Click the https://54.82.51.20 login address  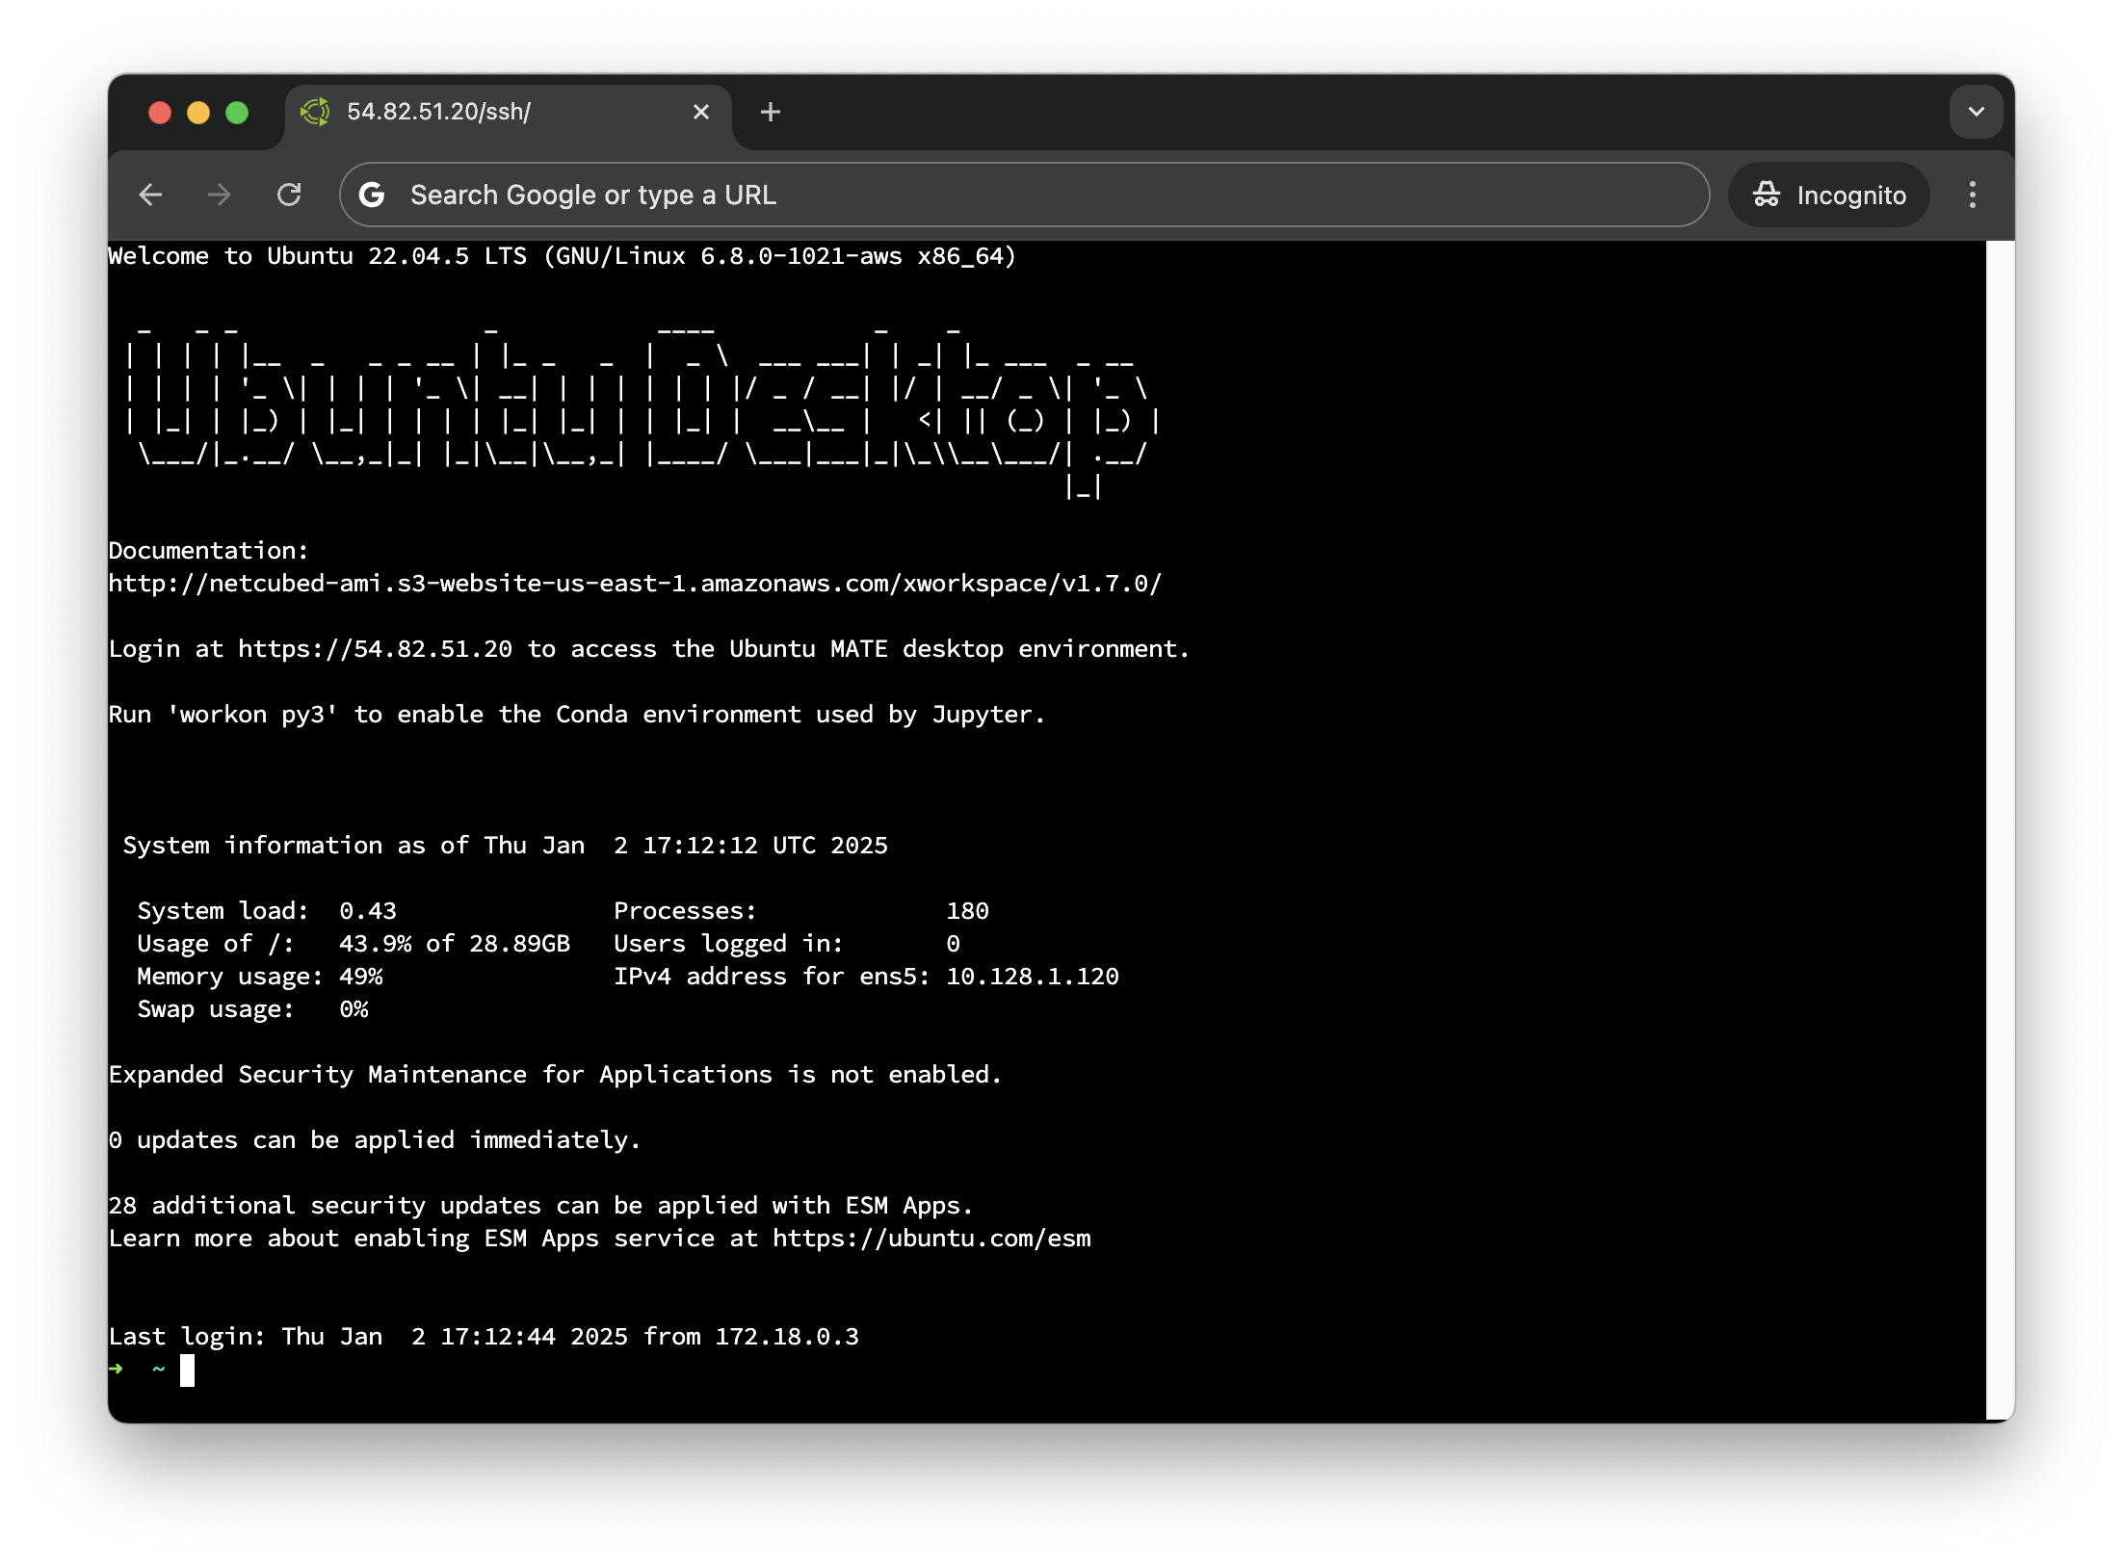pyautogui.click(x=376, y=649)
